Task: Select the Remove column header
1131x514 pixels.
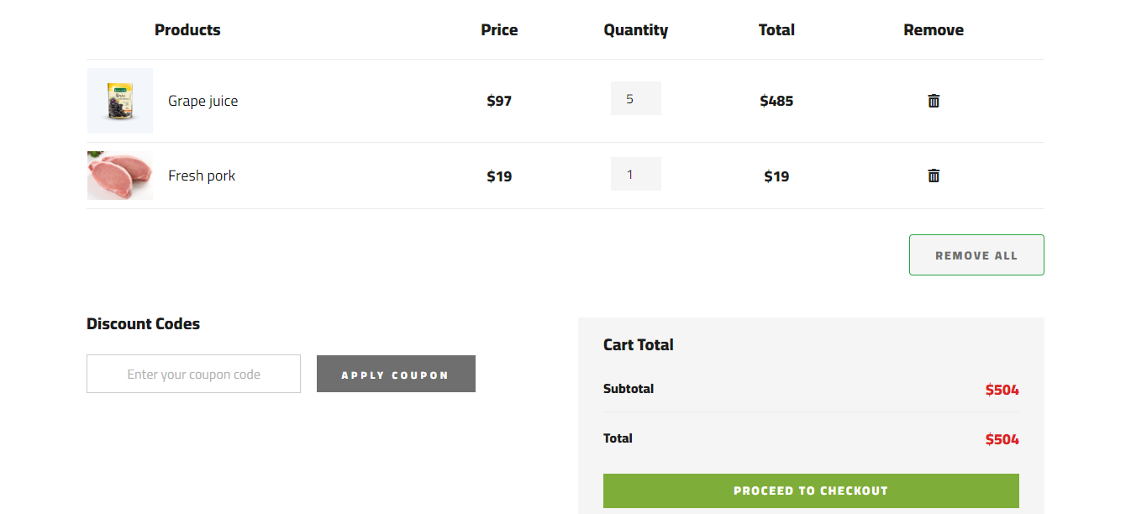Action: 934,30
